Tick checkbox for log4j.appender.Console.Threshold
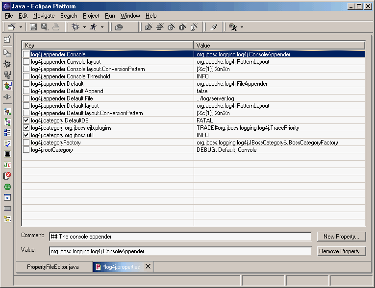This screenshot has height=288, width=375. pos(26,76)
